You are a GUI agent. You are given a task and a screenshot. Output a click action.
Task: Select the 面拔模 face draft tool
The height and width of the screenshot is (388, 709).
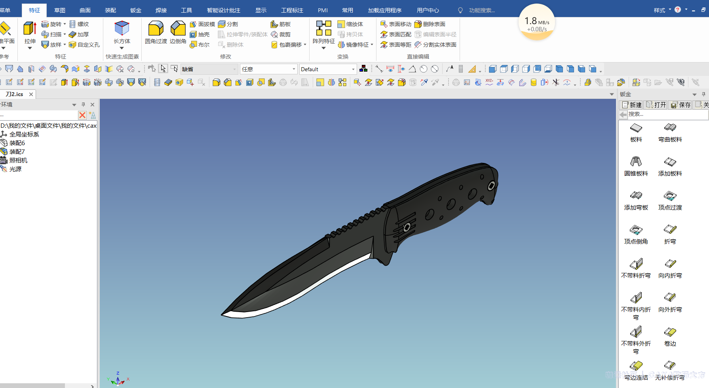click(x=202, y=24)
